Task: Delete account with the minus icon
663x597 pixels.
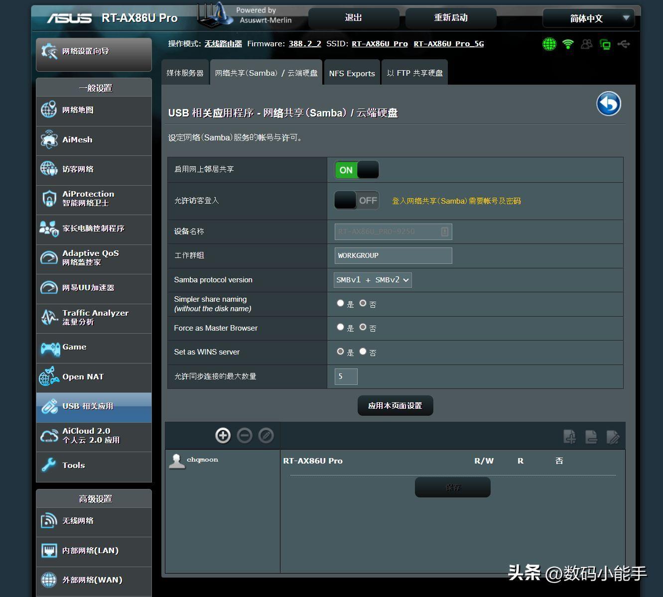Action: click(x=245, y=436)
